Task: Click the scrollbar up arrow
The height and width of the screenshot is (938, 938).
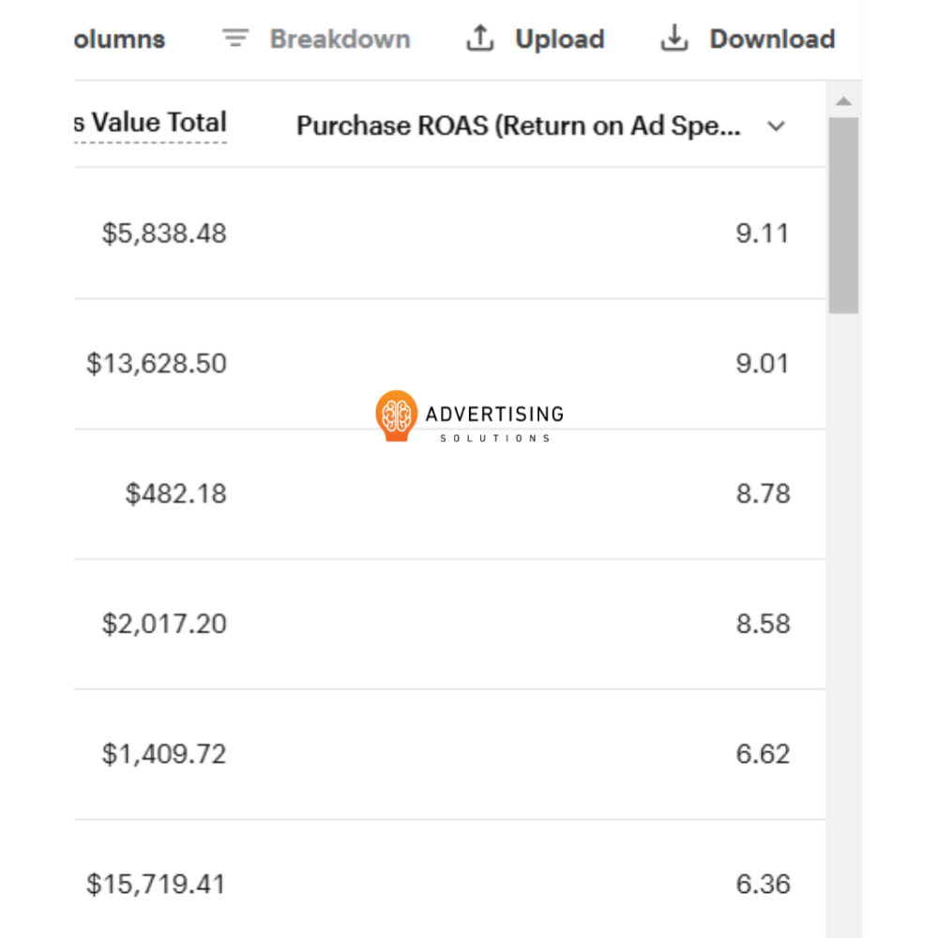Action: click(843, 101)
